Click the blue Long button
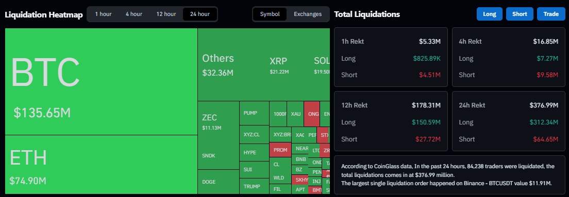Image resolution: width=569 pixels, height=197 pixels. 490,14
